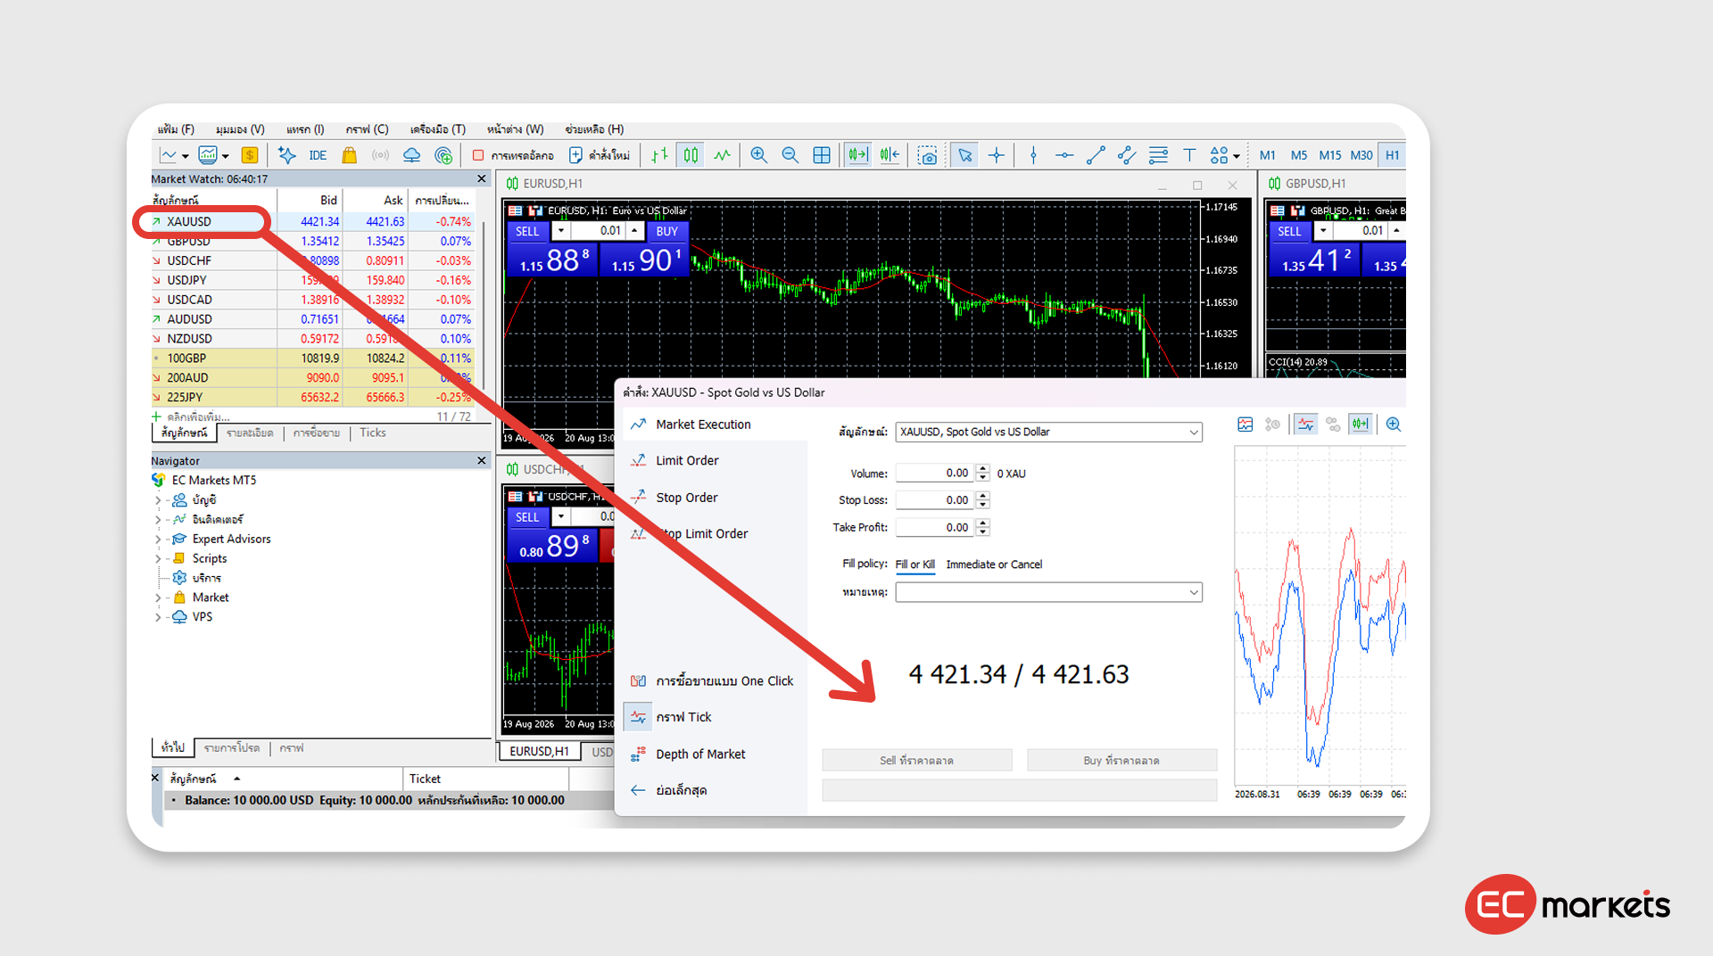Open the มุมมอง (V) view menu

pyautogui.click(x=240, y=129)
